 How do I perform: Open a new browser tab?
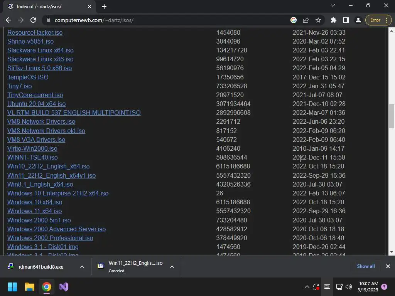pos(104,7)
